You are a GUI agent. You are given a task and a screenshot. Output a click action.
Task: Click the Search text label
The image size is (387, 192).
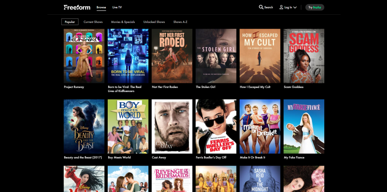coord(269,8)
